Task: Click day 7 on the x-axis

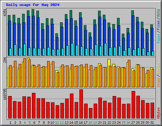Action: (x=39, y=123)
